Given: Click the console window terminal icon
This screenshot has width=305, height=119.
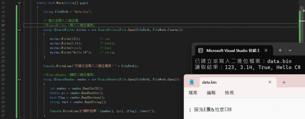Looking at the screenshot, I should click(x=200, y=51).
